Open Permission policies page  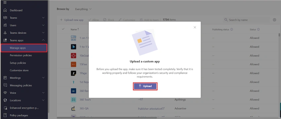(21, 56)
